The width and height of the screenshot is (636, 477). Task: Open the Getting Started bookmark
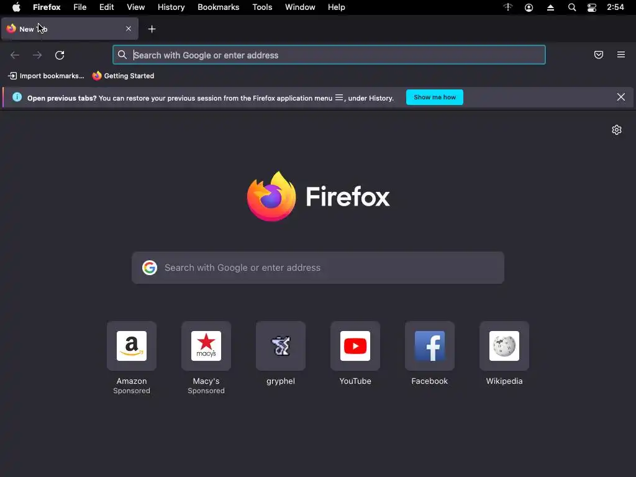click(124, 76)
